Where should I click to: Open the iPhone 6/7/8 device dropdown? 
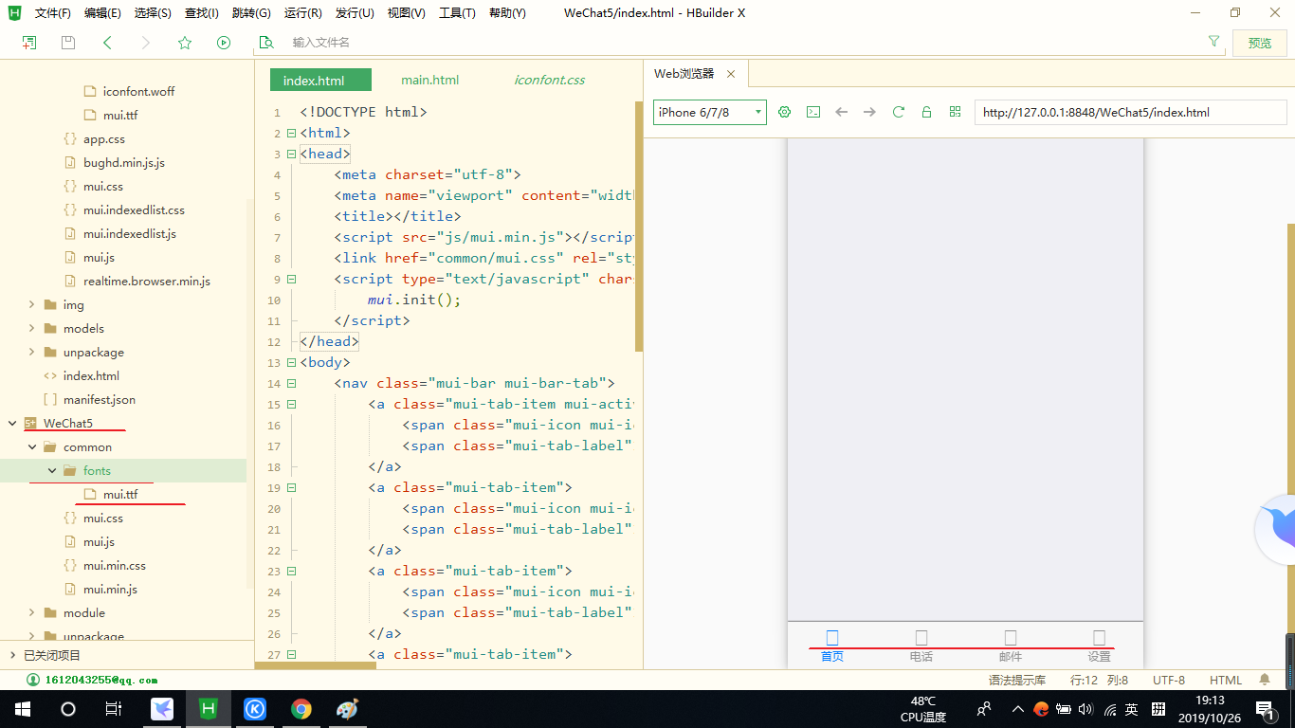click(710, 112)
